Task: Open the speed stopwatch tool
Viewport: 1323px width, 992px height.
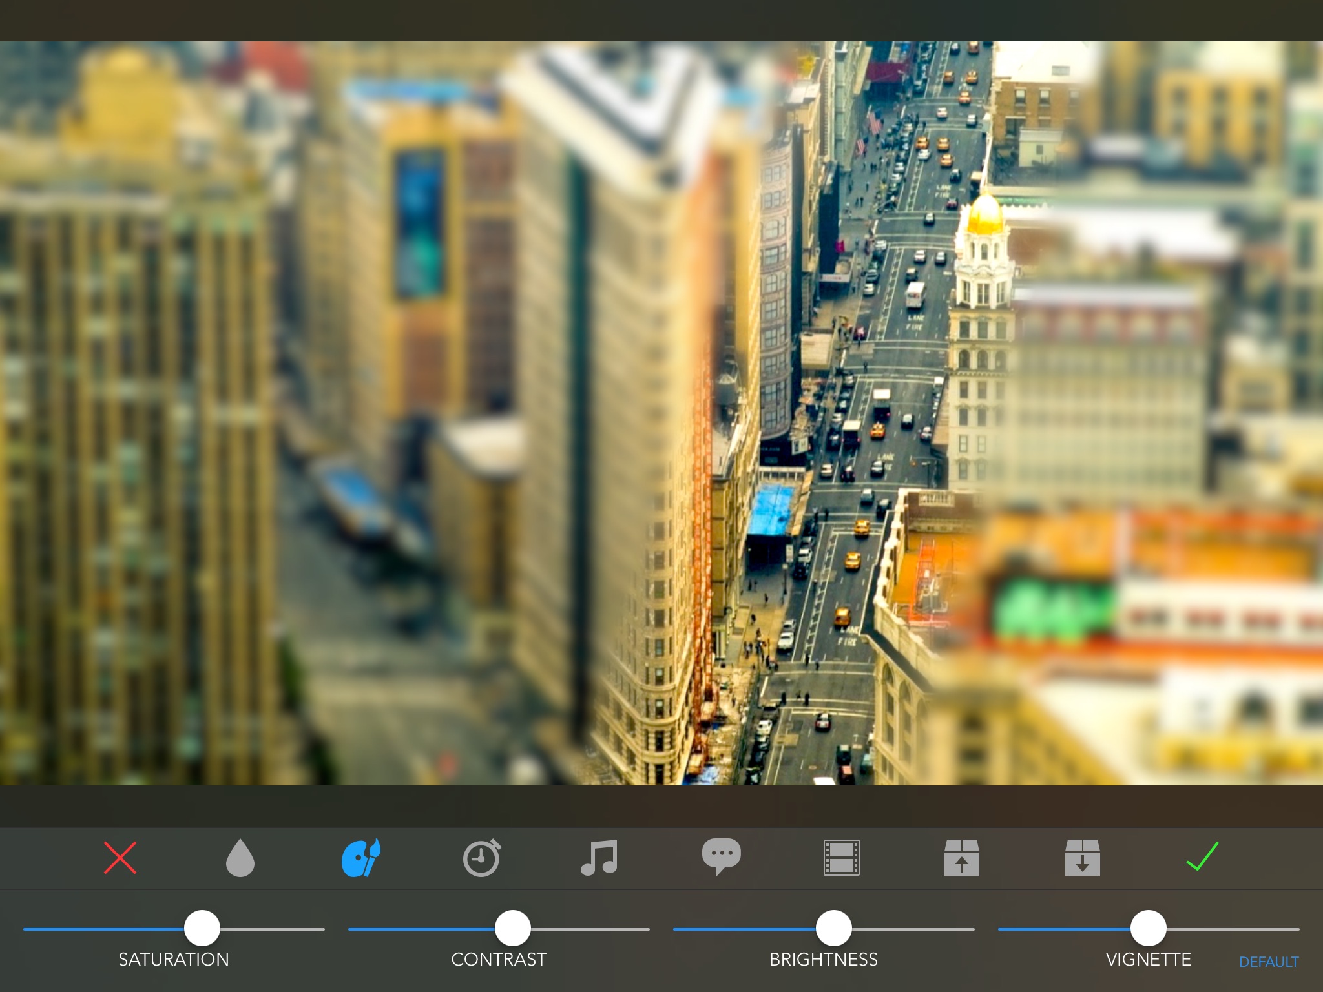Action: pyautogui.click(x=482, y=858)
